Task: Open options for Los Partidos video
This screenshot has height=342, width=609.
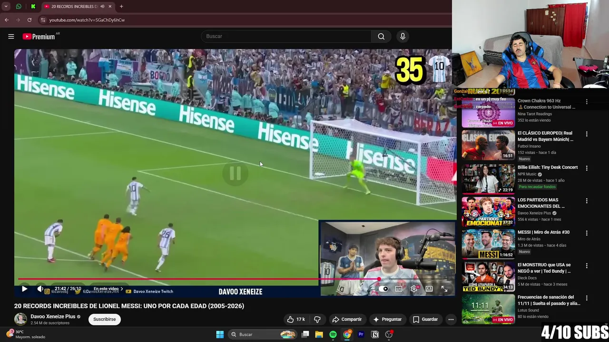Action: pyautogui.click(x=587, y=201)
